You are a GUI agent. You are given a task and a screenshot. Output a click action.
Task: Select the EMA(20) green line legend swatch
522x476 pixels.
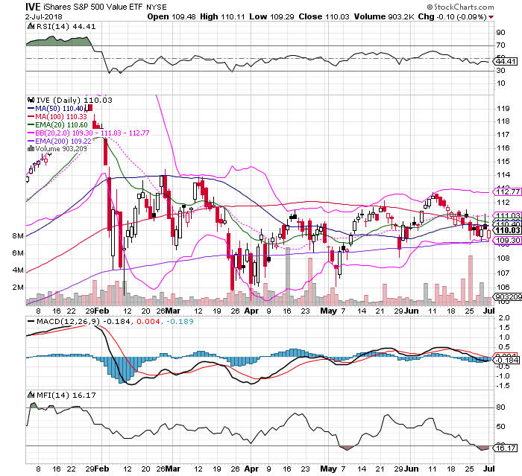(x=31, y=125)
